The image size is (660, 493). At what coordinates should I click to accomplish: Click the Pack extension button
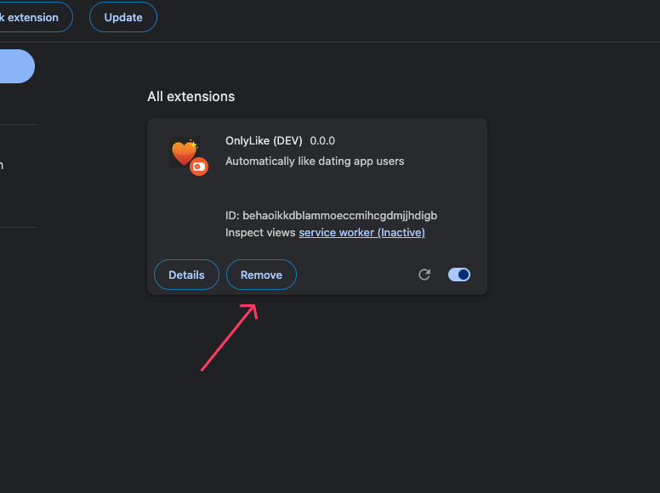pos(32,17)
